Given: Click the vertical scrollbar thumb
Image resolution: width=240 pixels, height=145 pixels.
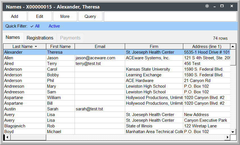Looking at the screenshot, I should pyautogui.click(x=233, y=57).
